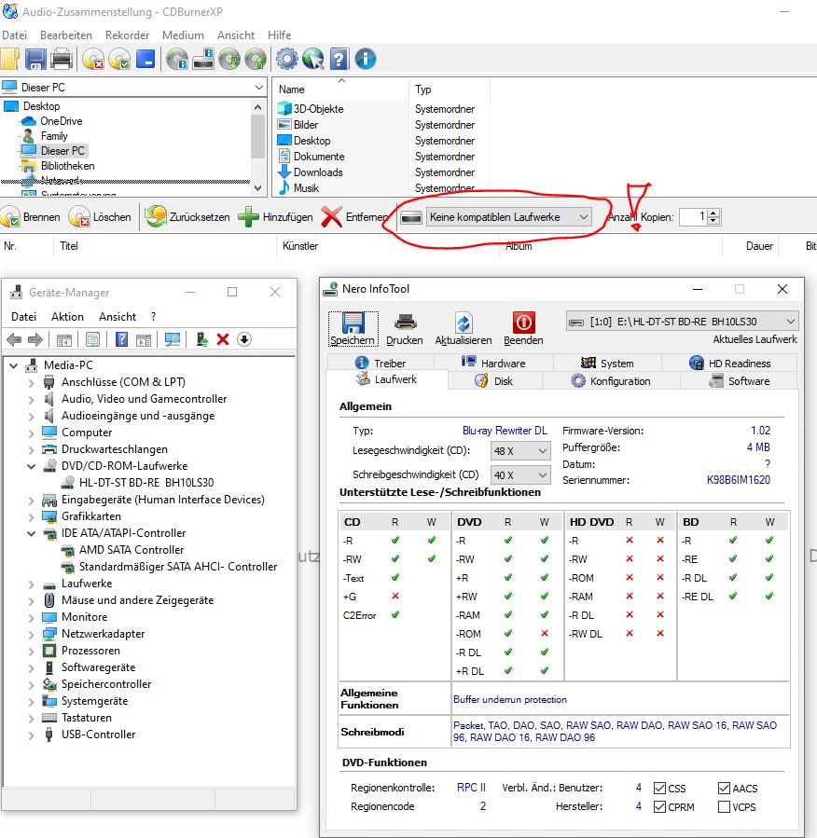Select the HL-DT-ST BD-RE BH10LS30 device
This screenshot has height=838, width=817.
(146, 483)
